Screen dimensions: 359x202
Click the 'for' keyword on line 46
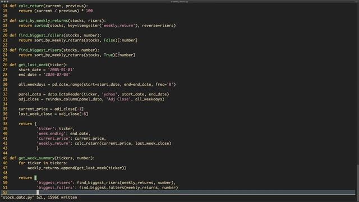pos(22,163)
